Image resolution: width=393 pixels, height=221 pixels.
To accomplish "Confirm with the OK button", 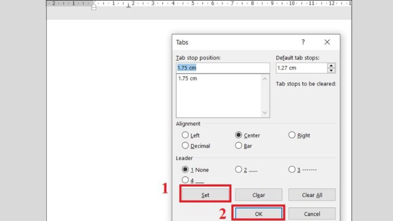I will coord(259,214).
